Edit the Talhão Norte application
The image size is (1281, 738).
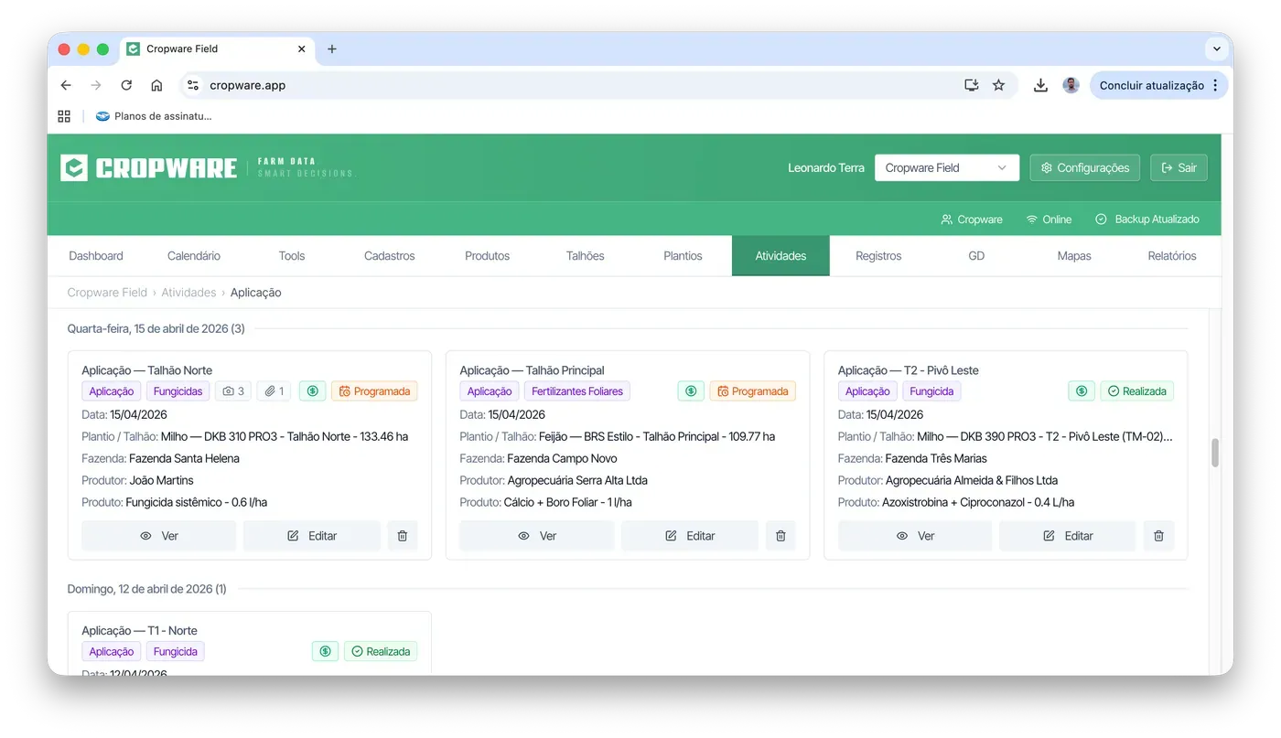click(x=312, y=536)
